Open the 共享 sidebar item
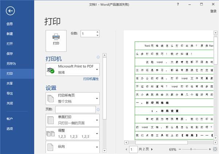Screen dimensions: 219x154 (x=9, y=84)
